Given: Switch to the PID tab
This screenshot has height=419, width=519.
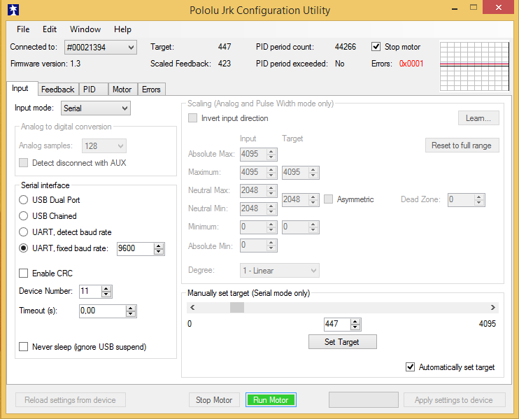Looking at the screenshot, I should pyautogui.click(x=90, y=90).
